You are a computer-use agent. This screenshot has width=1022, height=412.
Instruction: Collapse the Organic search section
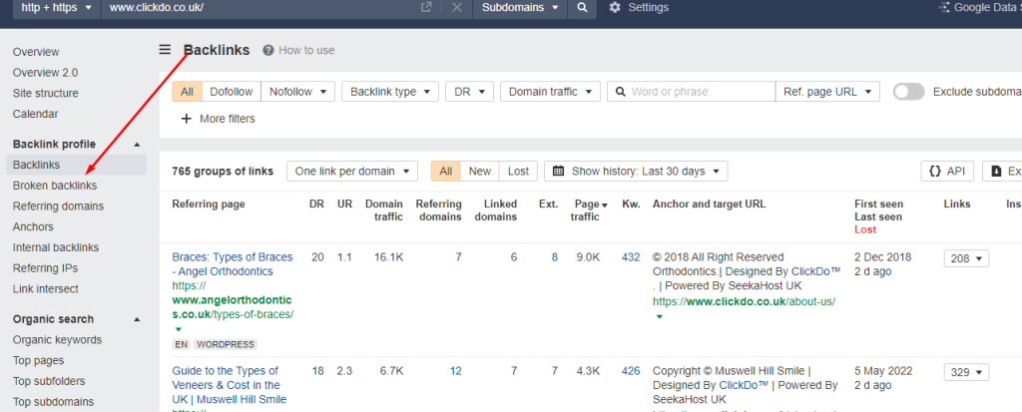[x=137, y=319]
